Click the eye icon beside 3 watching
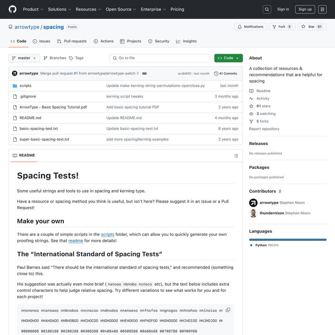Viewport: 335px width, 335px height. [x=251, y=114]
